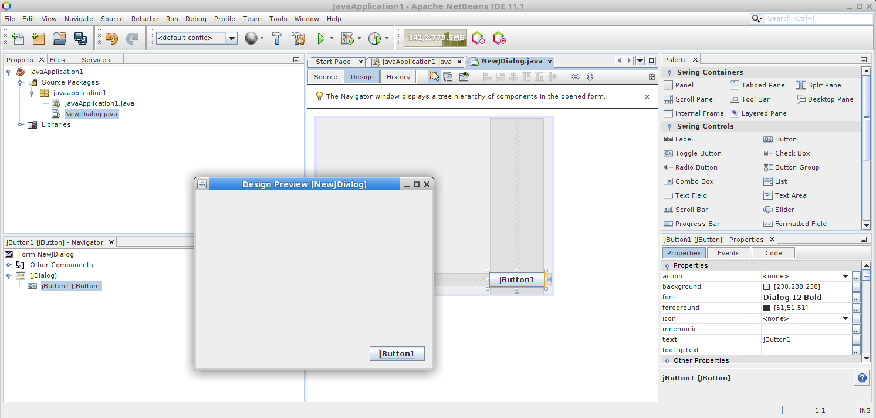This screenshot has height=418, width=876.
Task: Toggle Connection Mode in designer toolbar
Action: 448,77
